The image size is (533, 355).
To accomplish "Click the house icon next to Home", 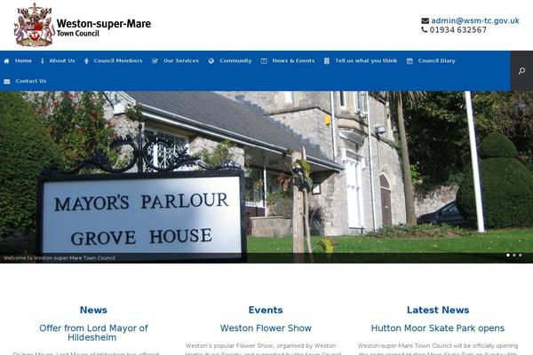I will tap(6, 61).
